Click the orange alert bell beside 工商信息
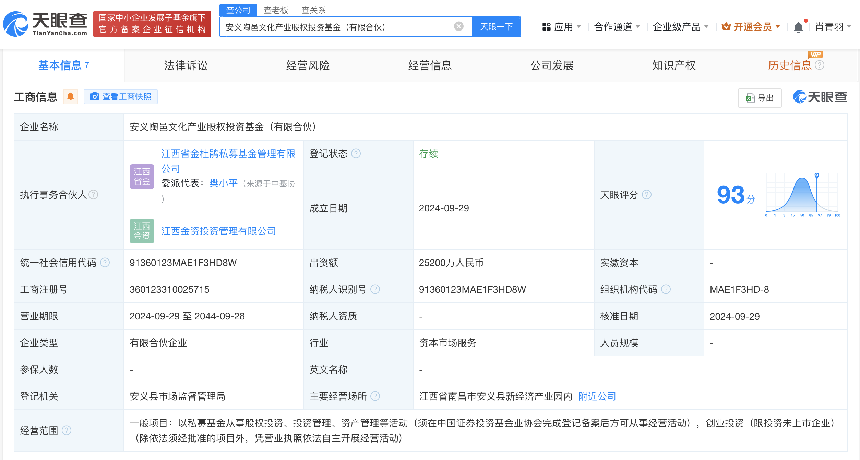Viewport: 860px width, 460px height. [x=71, y=97]
